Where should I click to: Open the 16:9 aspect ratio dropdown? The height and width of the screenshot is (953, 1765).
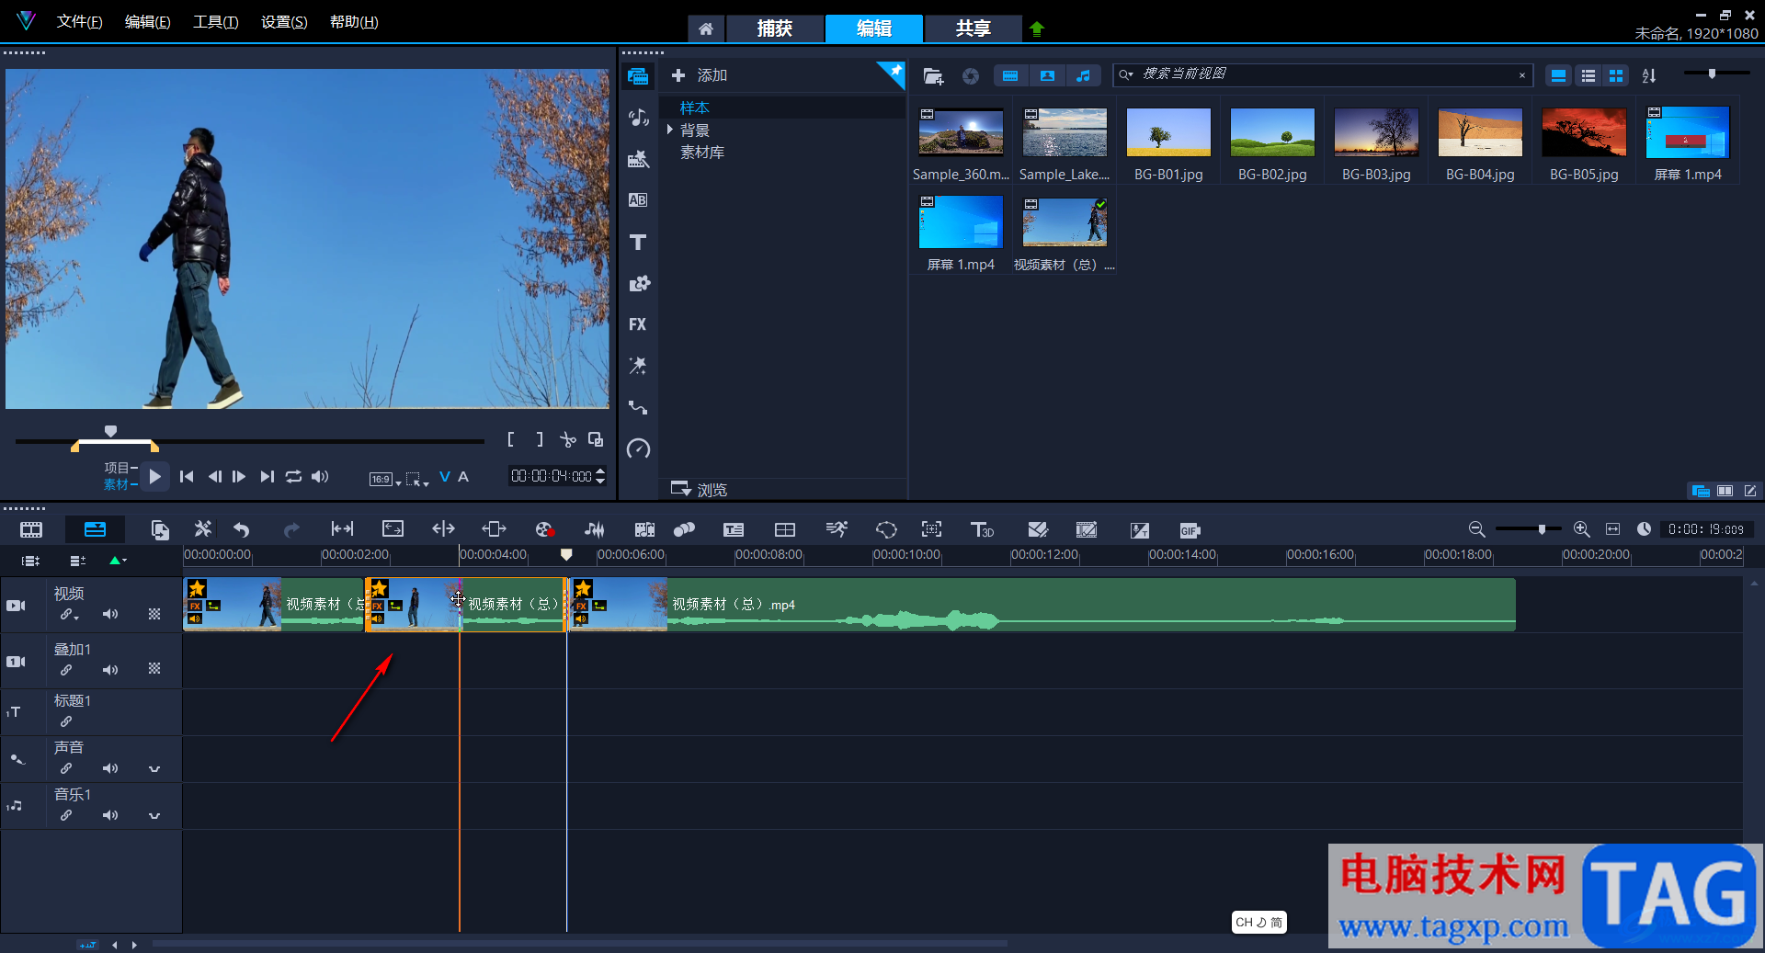pos(385,479)
